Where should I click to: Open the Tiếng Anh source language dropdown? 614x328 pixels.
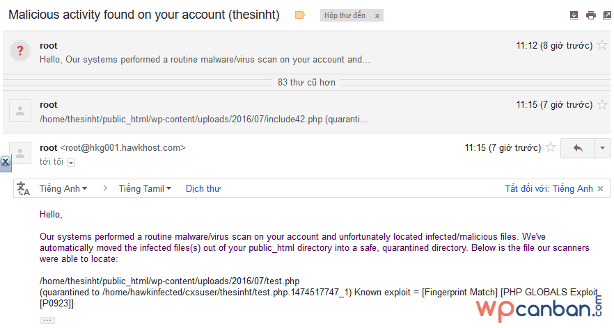point(63,189)
